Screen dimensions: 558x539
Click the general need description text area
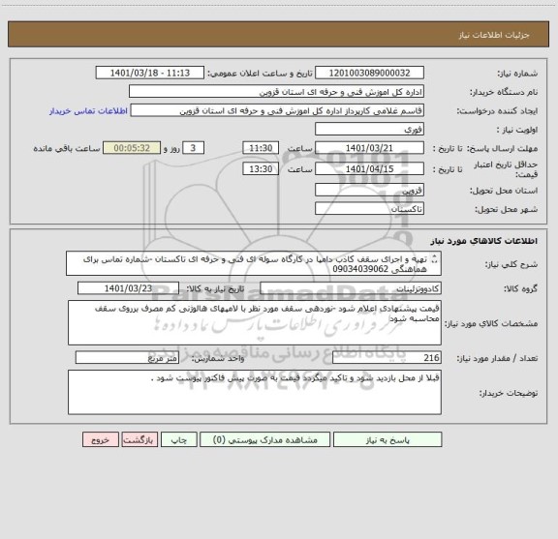254,263
